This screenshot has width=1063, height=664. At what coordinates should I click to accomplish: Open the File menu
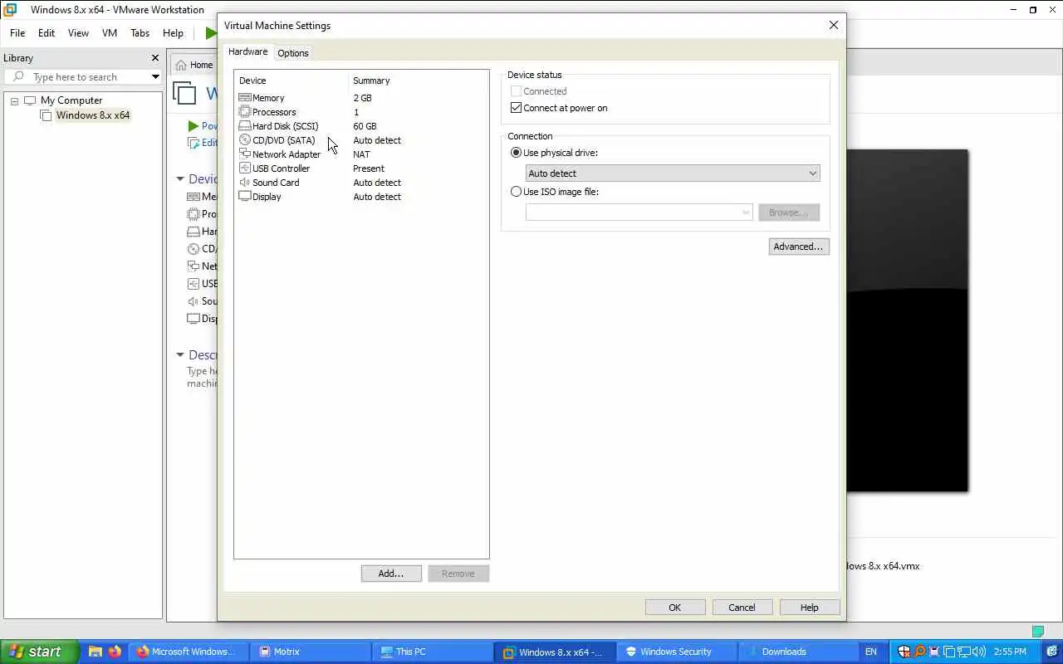tap(17, 33)
